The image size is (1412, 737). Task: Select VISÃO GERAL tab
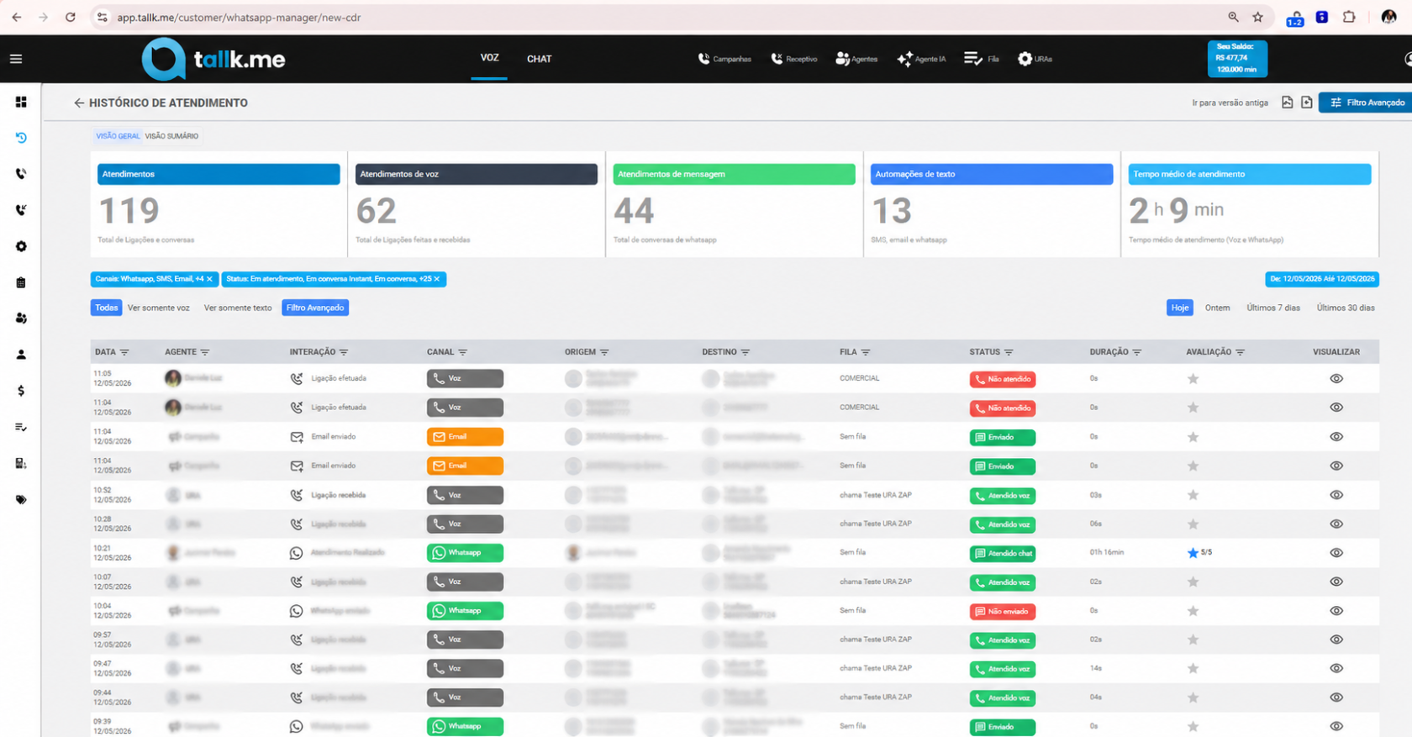[x=118, y=136]
